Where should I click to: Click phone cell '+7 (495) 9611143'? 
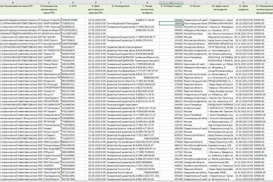pos(147,27)
